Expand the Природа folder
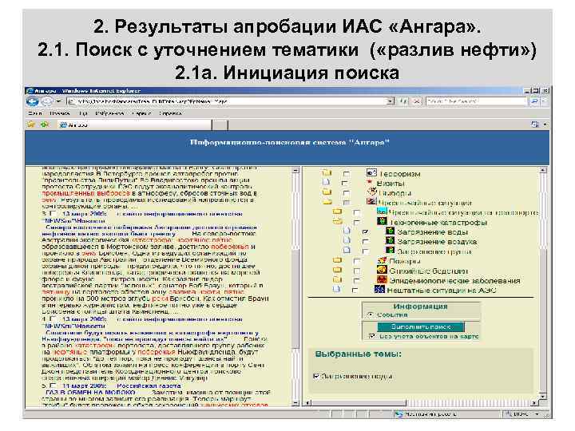The height and width of the screenshot is (431, 575). (327, 192)
